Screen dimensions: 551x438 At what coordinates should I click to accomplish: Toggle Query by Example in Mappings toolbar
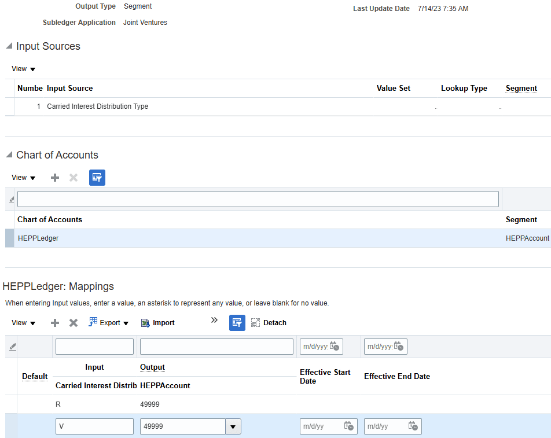click(x=237, y=322)
